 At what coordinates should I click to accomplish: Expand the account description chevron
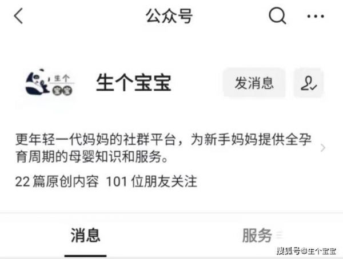(323, 148)
